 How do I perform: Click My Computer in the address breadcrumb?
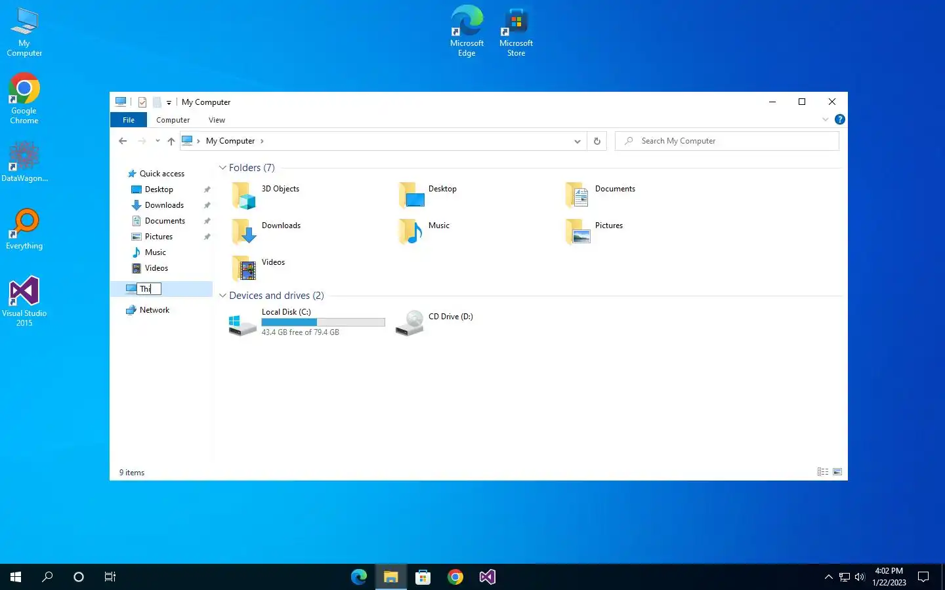tap(230, 141)
